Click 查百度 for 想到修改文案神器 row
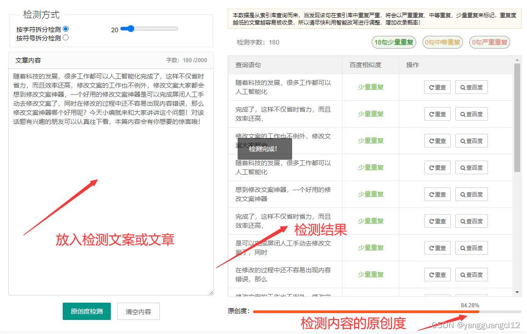The height and width of the screenshot is (334, 527). click(471, 194)
